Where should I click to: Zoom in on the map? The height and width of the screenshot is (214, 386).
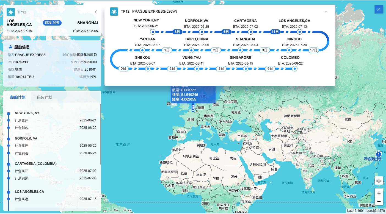[379, 193]
